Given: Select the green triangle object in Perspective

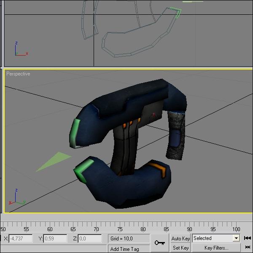Looking at the screenshot, I should (x=54, y=161).
